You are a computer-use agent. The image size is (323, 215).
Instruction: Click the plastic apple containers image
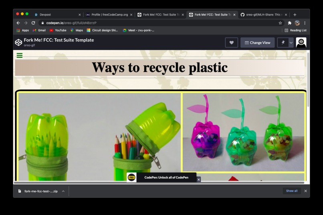243,132
